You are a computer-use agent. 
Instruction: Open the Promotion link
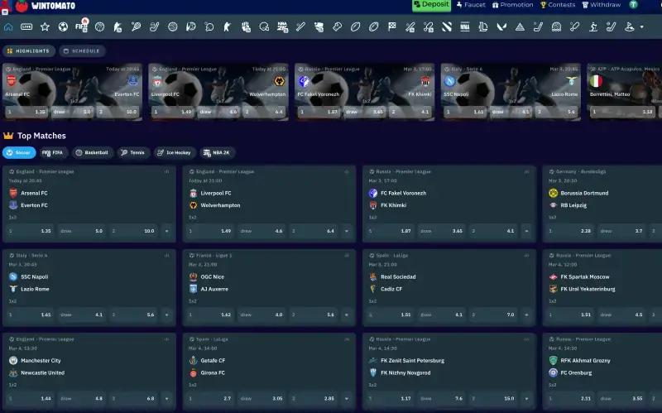coord(512,5)
